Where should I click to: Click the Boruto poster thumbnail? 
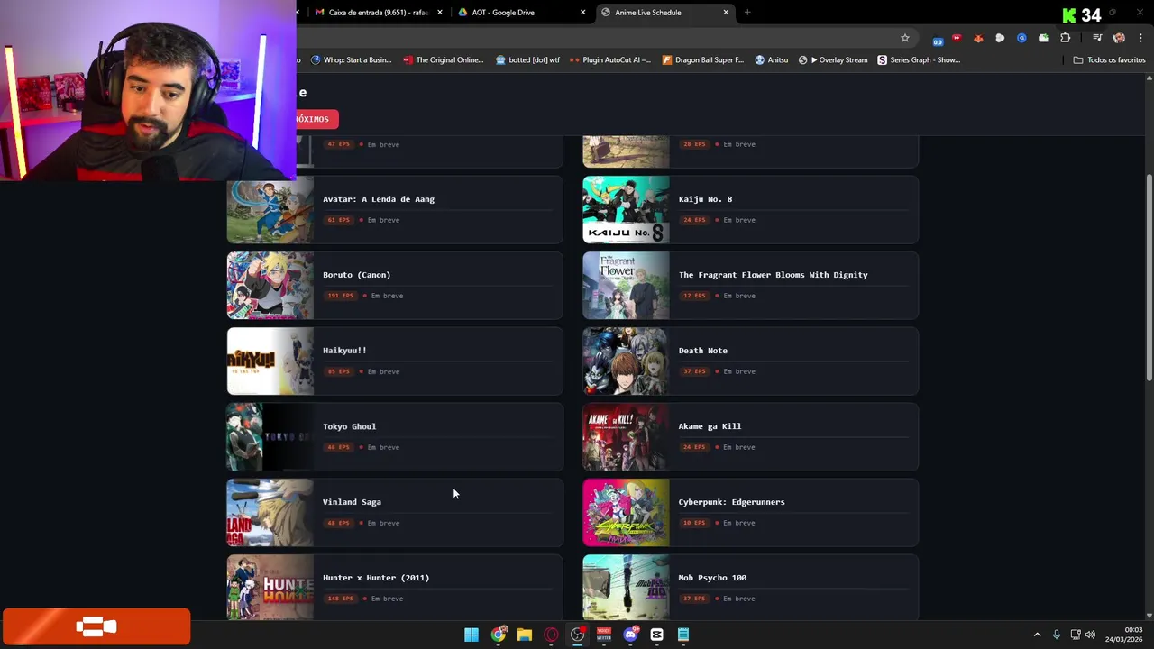[270, 286]
